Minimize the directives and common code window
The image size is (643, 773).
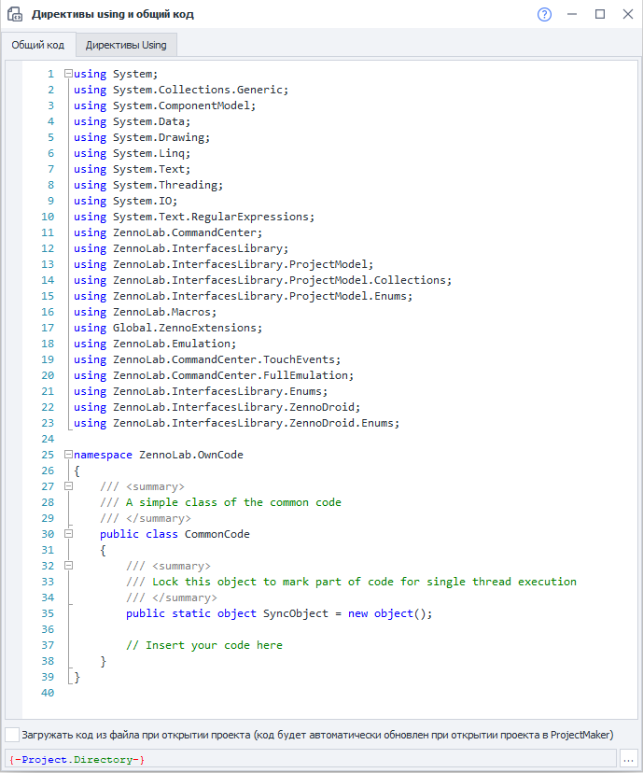[572, 15]
